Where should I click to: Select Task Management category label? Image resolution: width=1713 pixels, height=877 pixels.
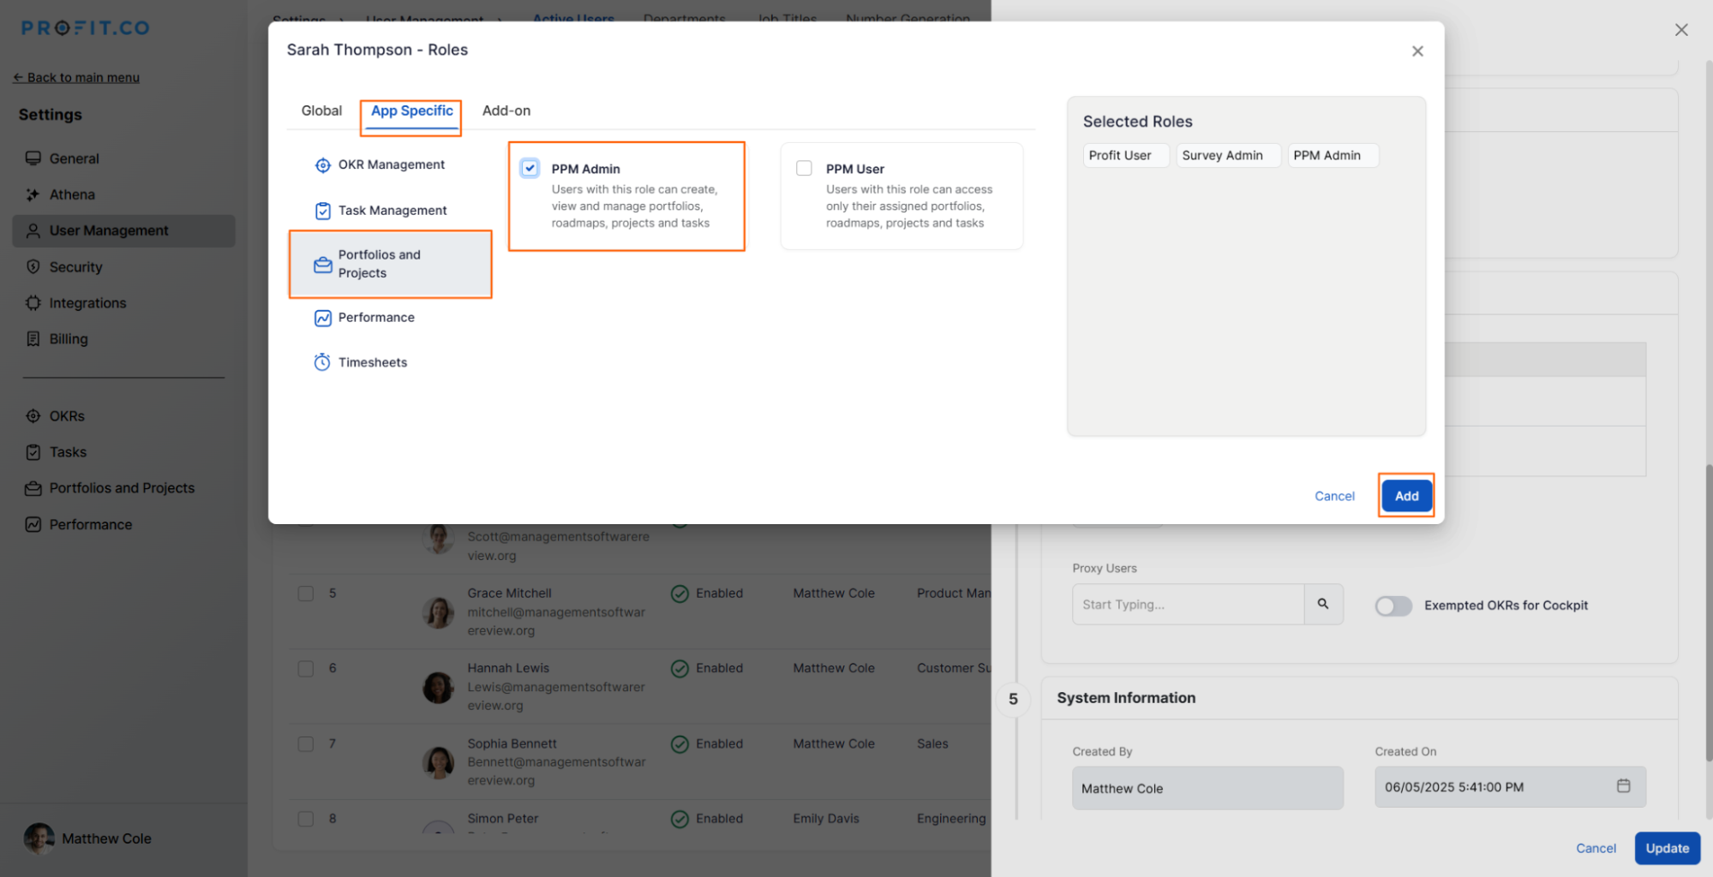(x=392, y=211)
